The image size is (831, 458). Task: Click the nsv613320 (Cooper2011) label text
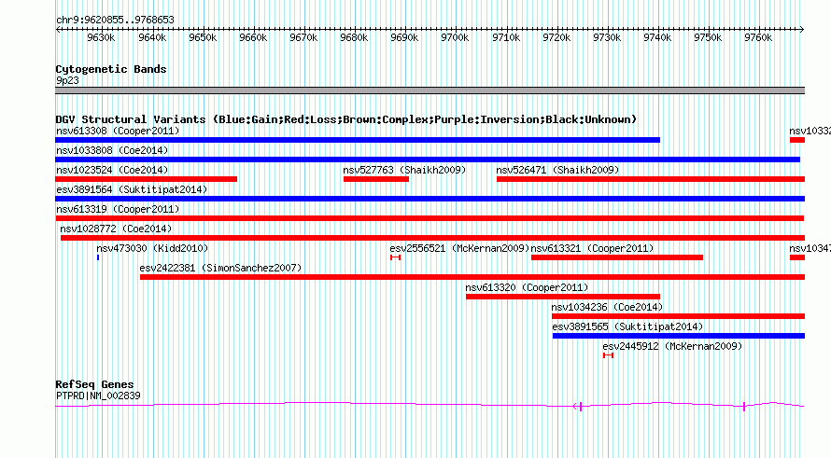point(527,288)
